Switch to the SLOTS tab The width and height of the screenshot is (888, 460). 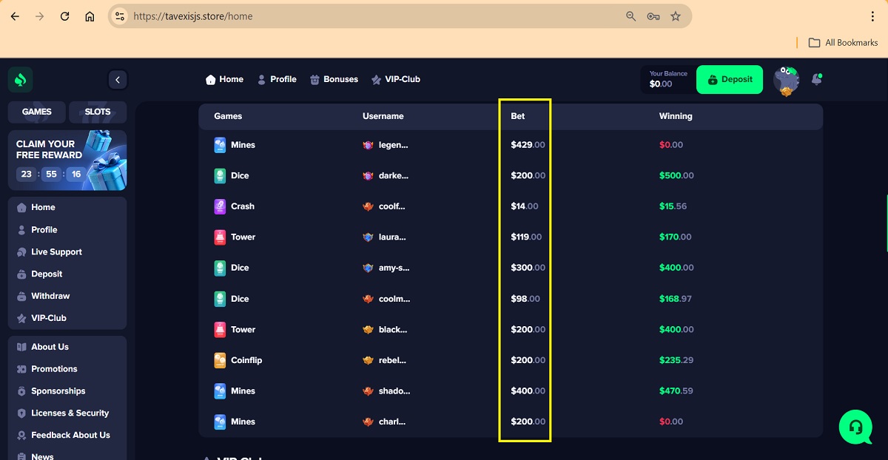(x=98, y=112)
